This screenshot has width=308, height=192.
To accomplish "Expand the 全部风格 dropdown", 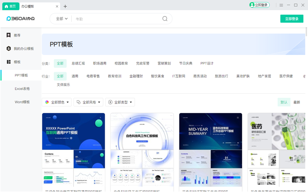I will 89,102.
